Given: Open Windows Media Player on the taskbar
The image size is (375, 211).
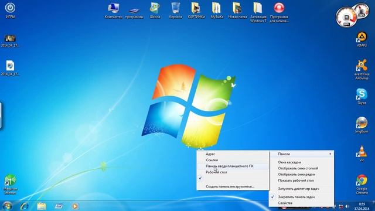Looking at the screenshot, I should click(75, 206).
